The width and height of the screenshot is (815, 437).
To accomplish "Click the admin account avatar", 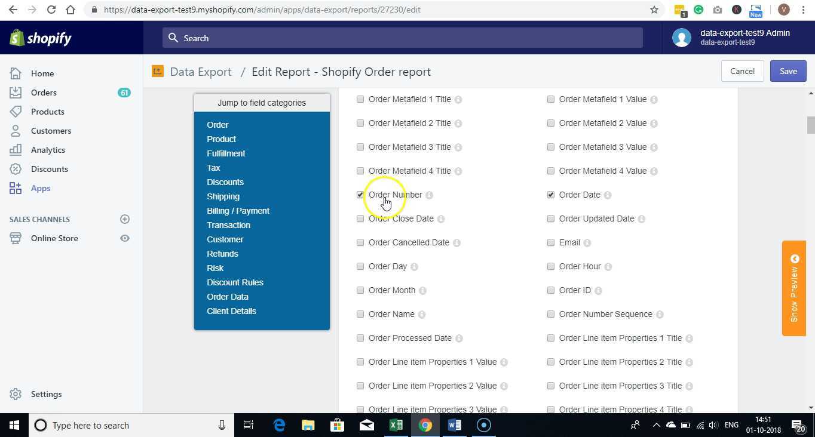I will click(x=682, y=38).
